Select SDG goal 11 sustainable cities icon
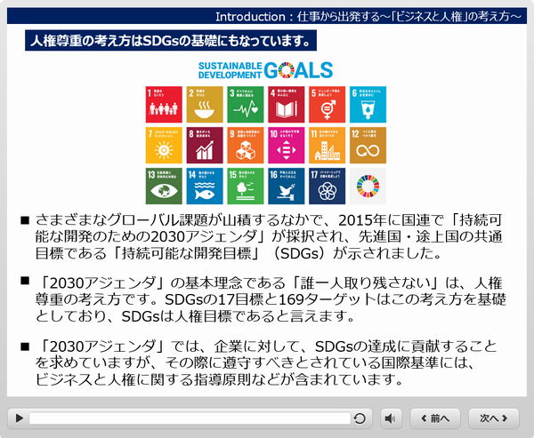 click(x=327, y=145)
